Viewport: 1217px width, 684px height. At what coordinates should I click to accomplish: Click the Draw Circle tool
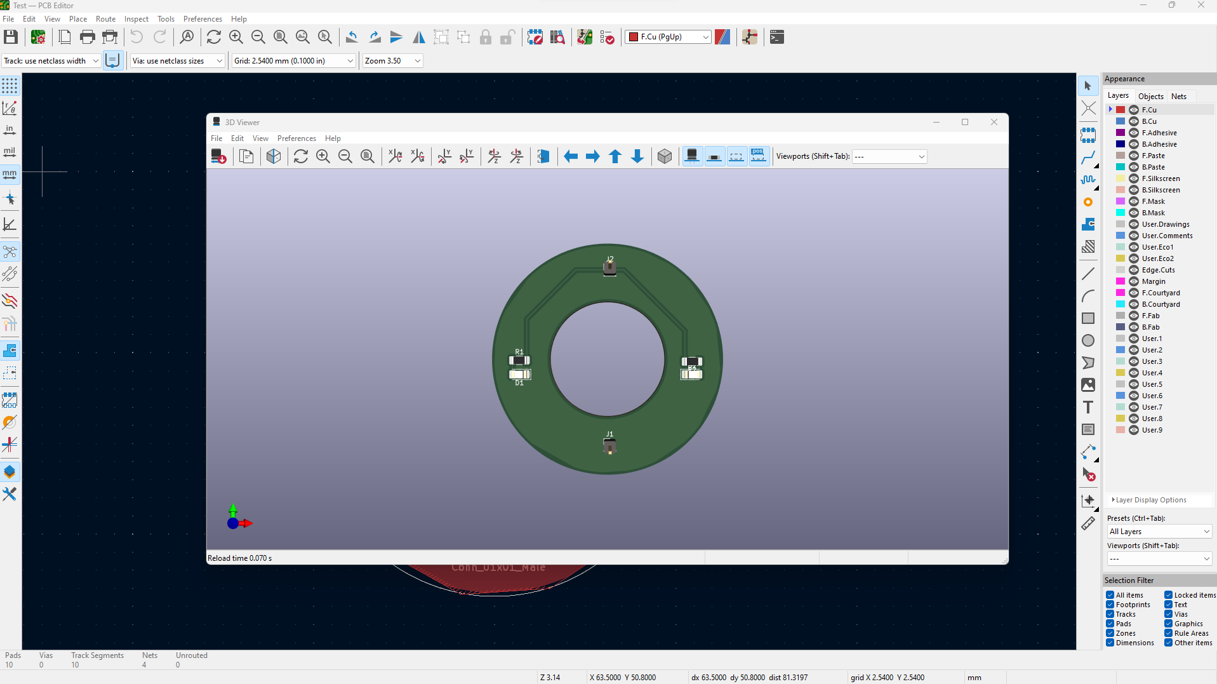coord(1088,340)
